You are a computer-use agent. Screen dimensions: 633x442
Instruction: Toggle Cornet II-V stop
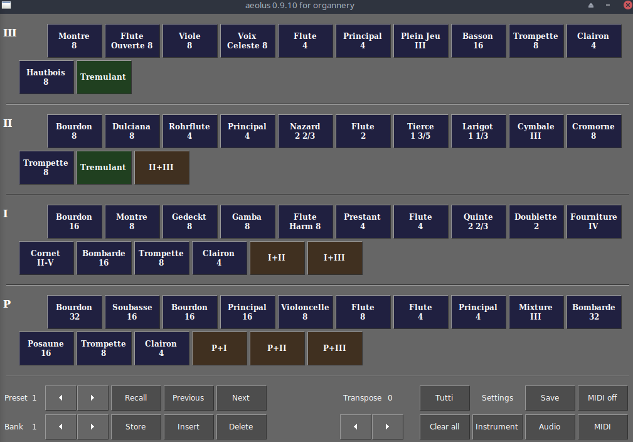(46, 258)
